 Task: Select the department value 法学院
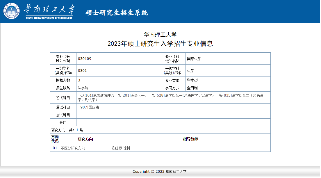(x=83, y=88)
